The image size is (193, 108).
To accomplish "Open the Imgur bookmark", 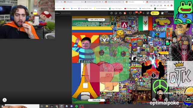I will 116,9.
